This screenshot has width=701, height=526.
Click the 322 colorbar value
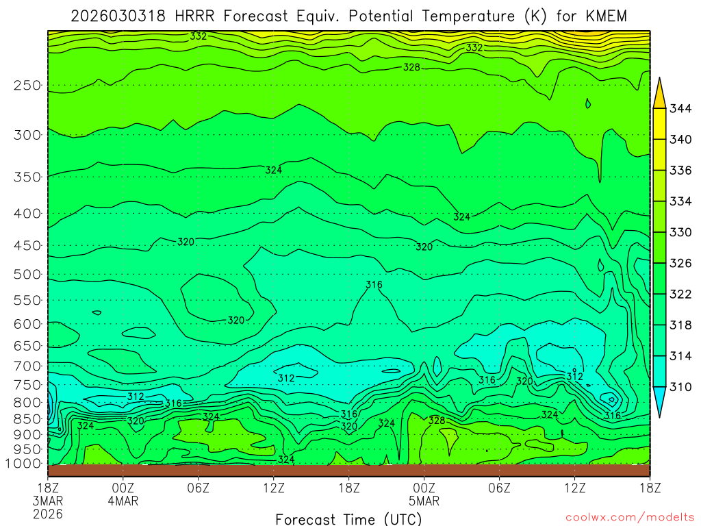[680, 294]
